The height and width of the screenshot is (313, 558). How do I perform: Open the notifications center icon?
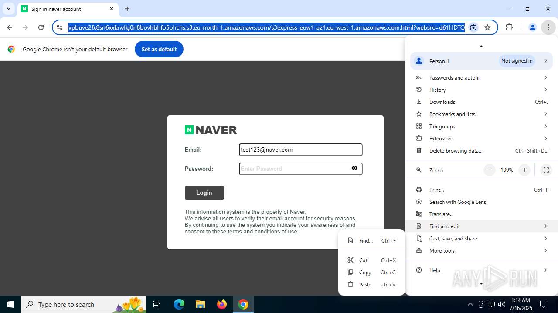pyautogui.click(x=544, y=304)
